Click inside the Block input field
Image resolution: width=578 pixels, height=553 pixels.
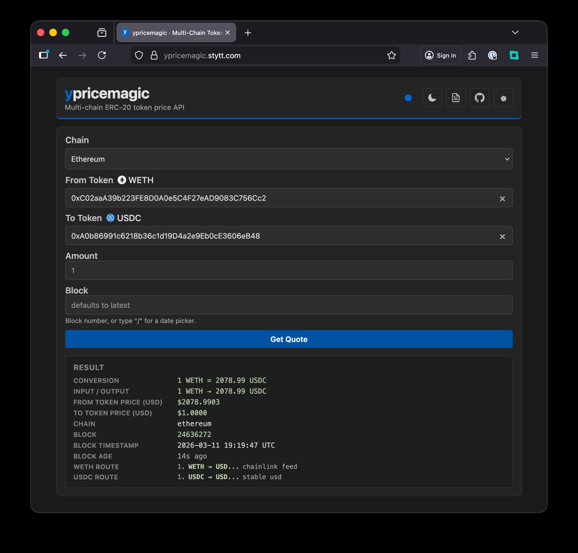288,305
